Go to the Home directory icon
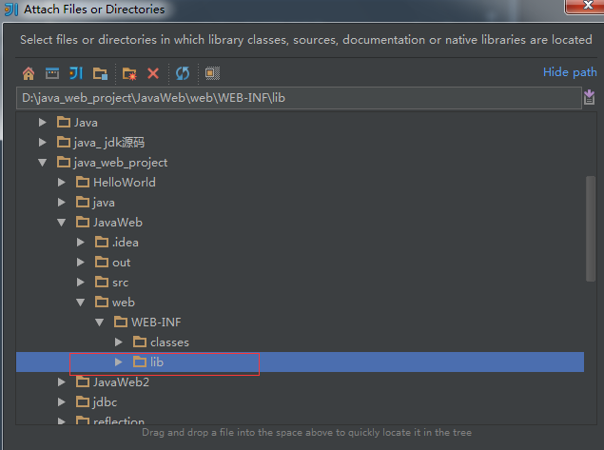This screenshot has width=604, height=450. [29, 73]
